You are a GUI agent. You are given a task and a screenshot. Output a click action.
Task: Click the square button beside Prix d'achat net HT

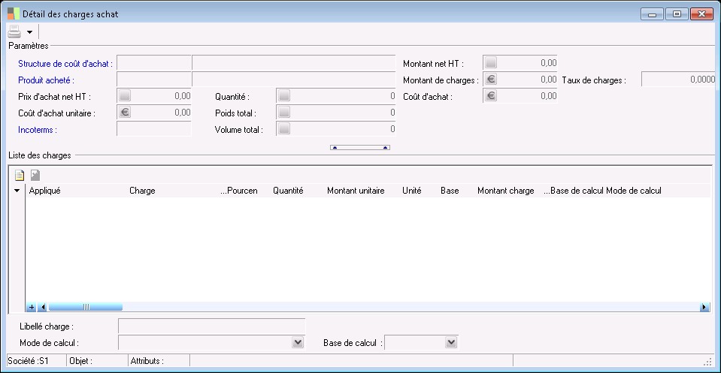[125, 96]
